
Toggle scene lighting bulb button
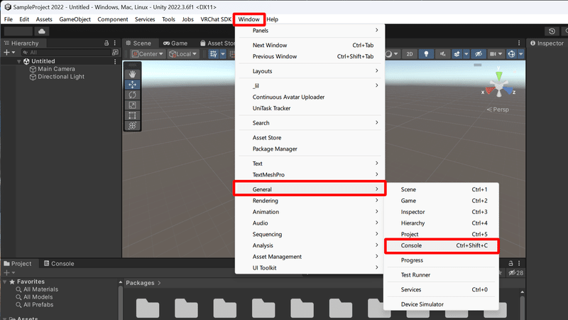427,54
